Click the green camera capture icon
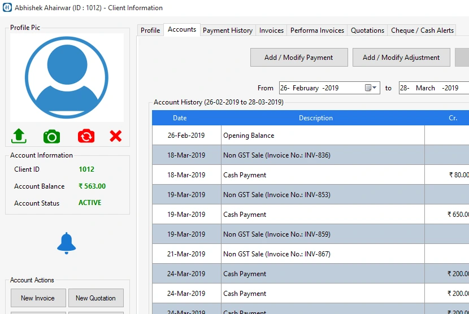The image size is (469, 314). (51, 136)
